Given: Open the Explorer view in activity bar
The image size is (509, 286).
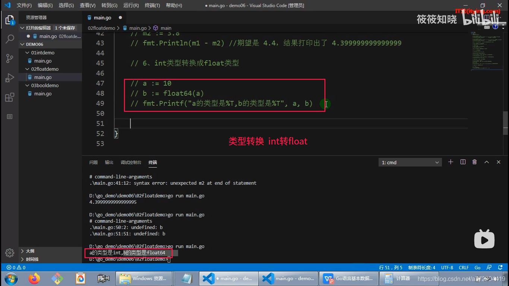Looking at the screenshot, I should [10, 20].
